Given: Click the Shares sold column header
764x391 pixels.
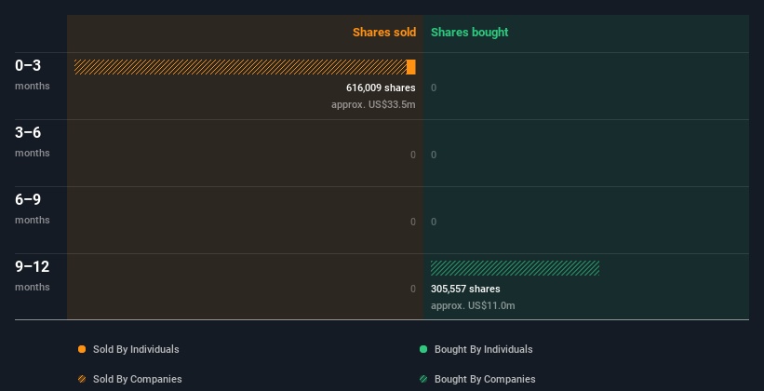Looking at the screenshot, I should click(384, 33).
